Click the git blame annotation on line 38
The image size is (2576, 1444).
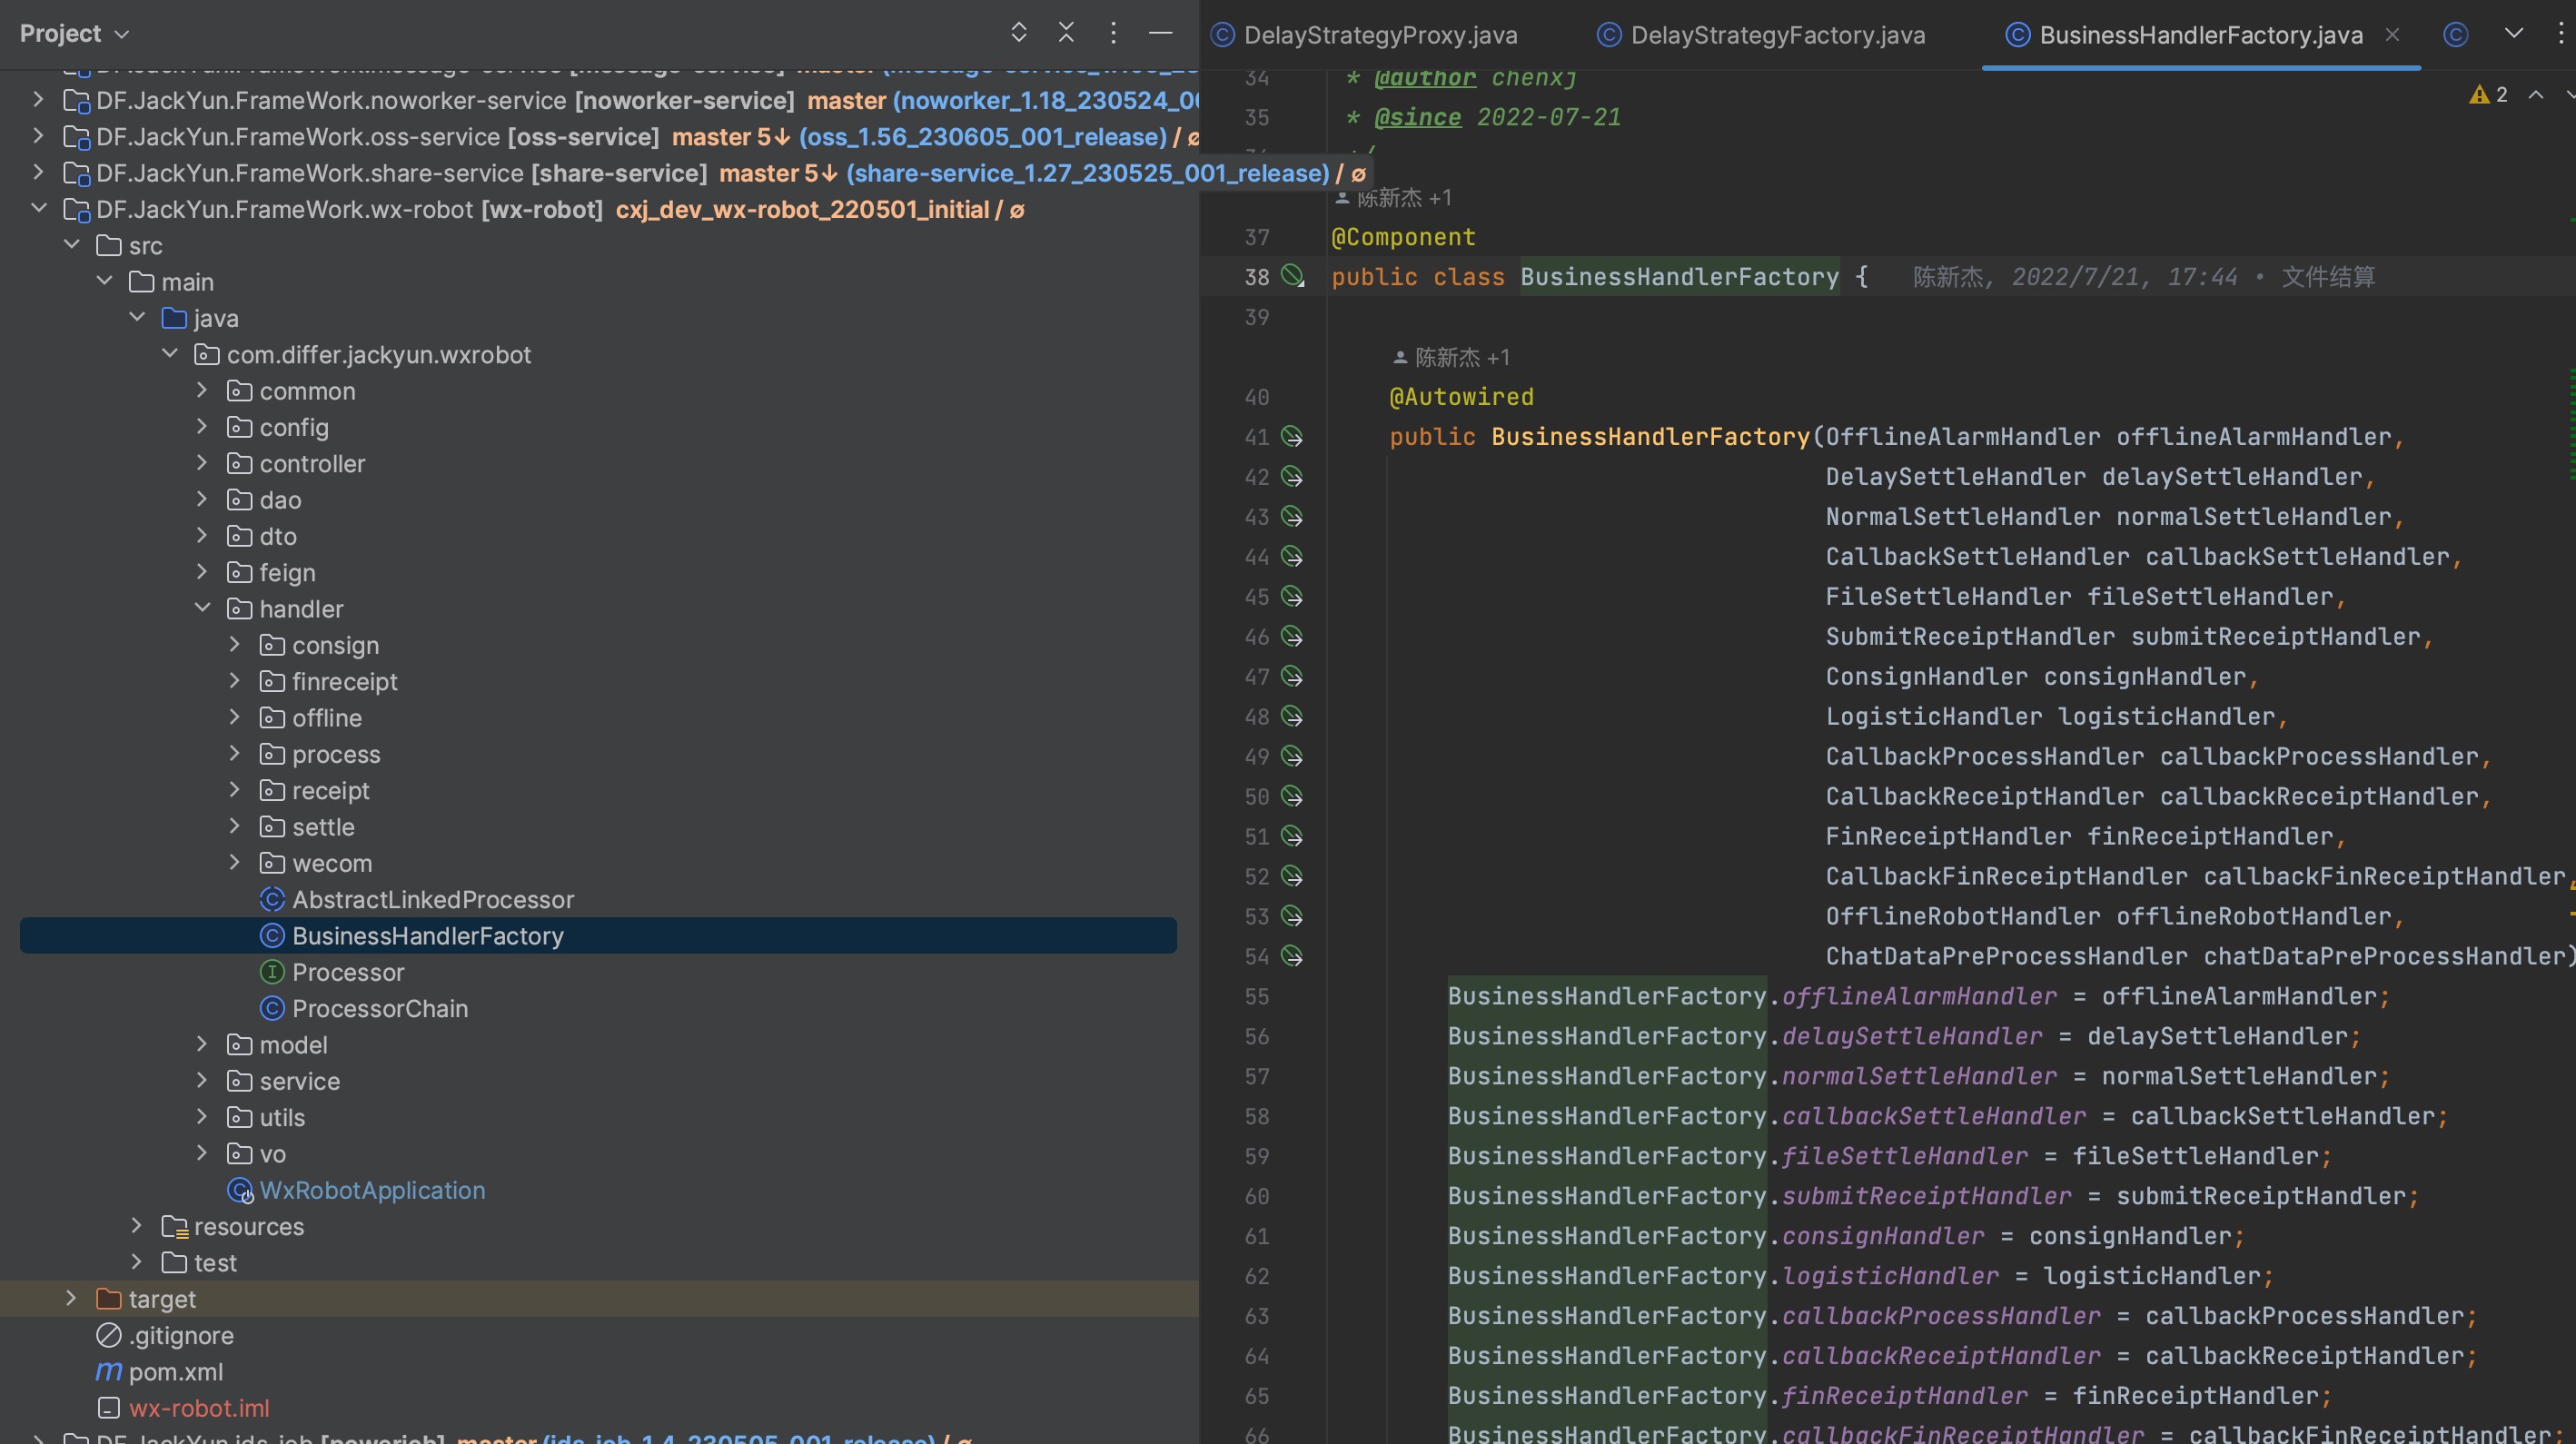(2143, 277)
